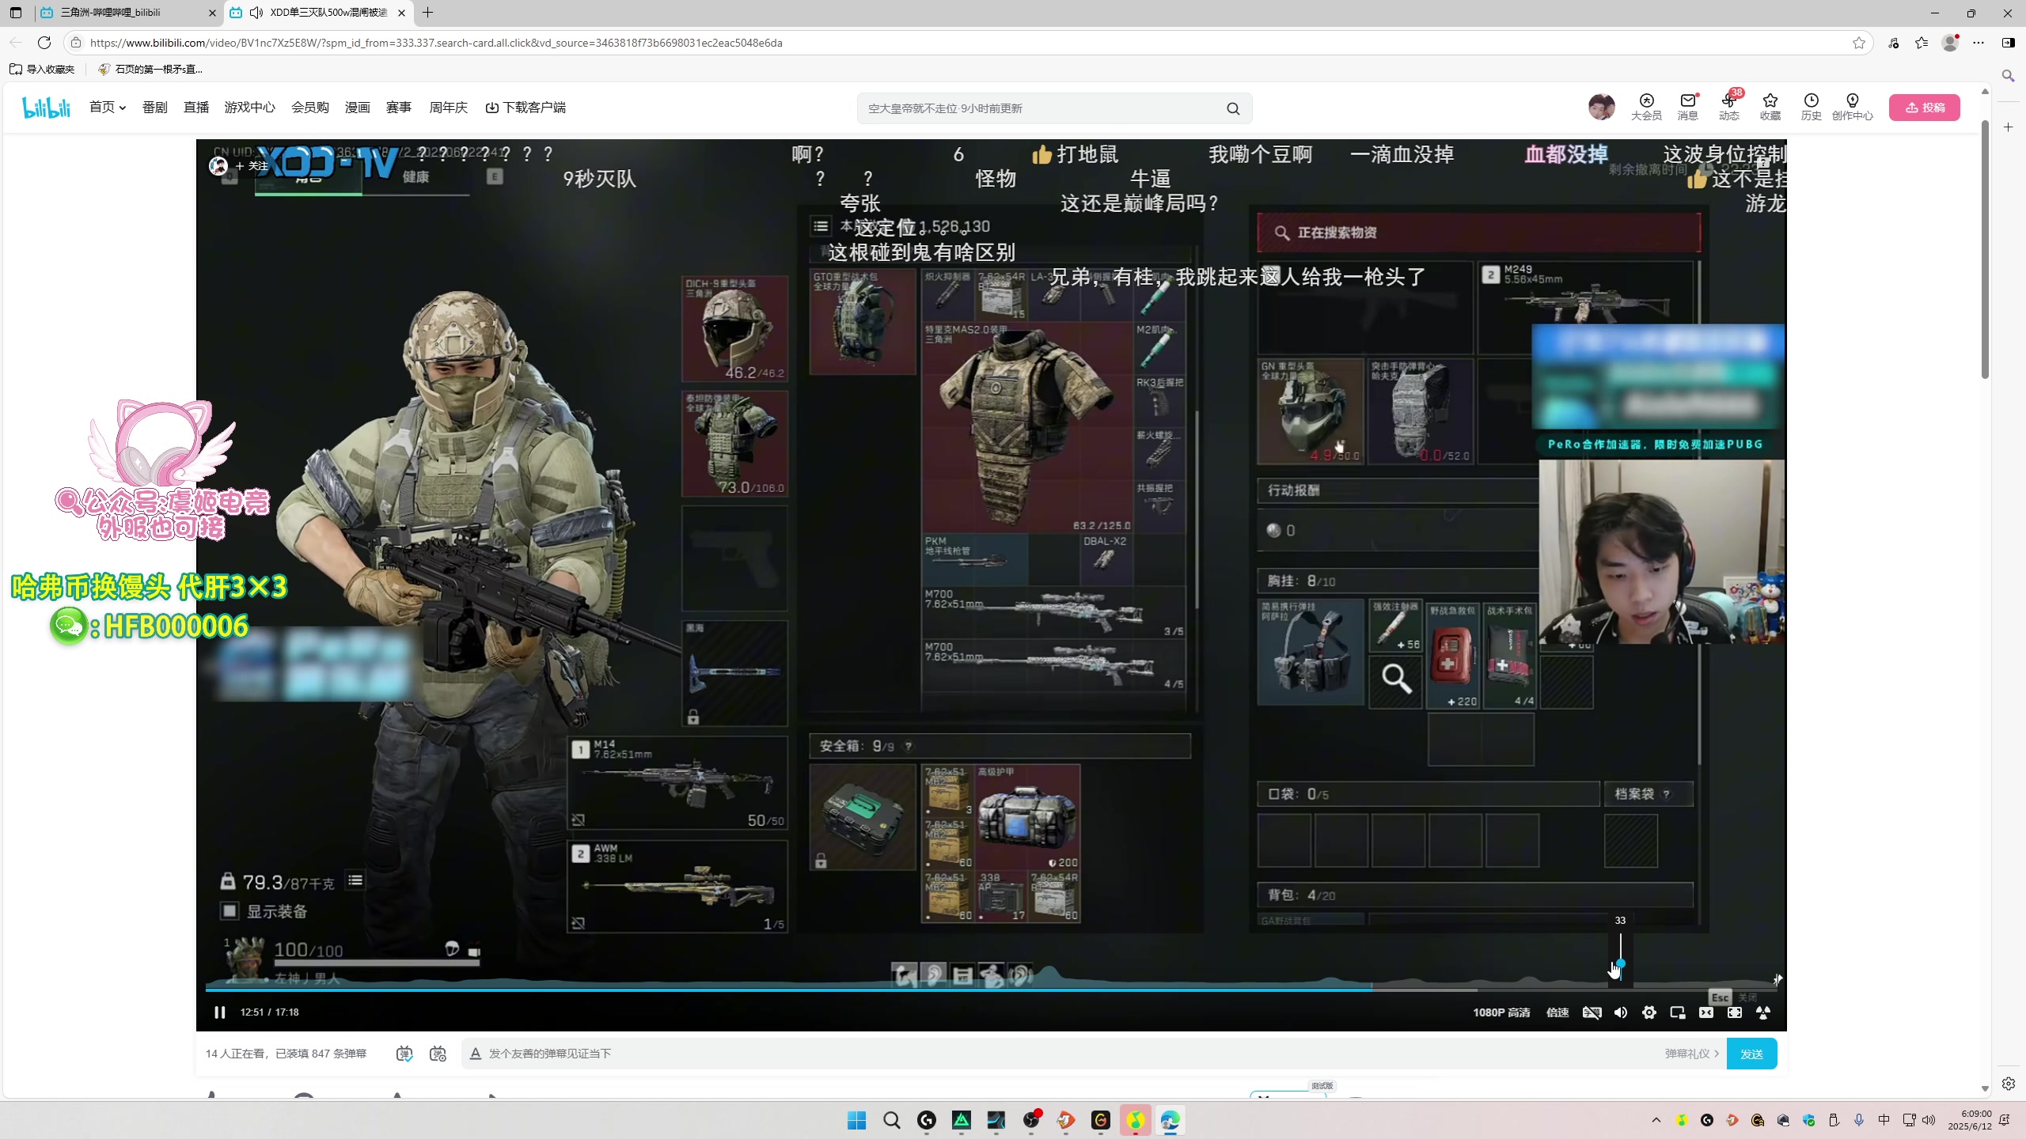The image size is (2026, 1139).
Task: Switch to web fullscreen mode icon
Action: point(1706,1012)
